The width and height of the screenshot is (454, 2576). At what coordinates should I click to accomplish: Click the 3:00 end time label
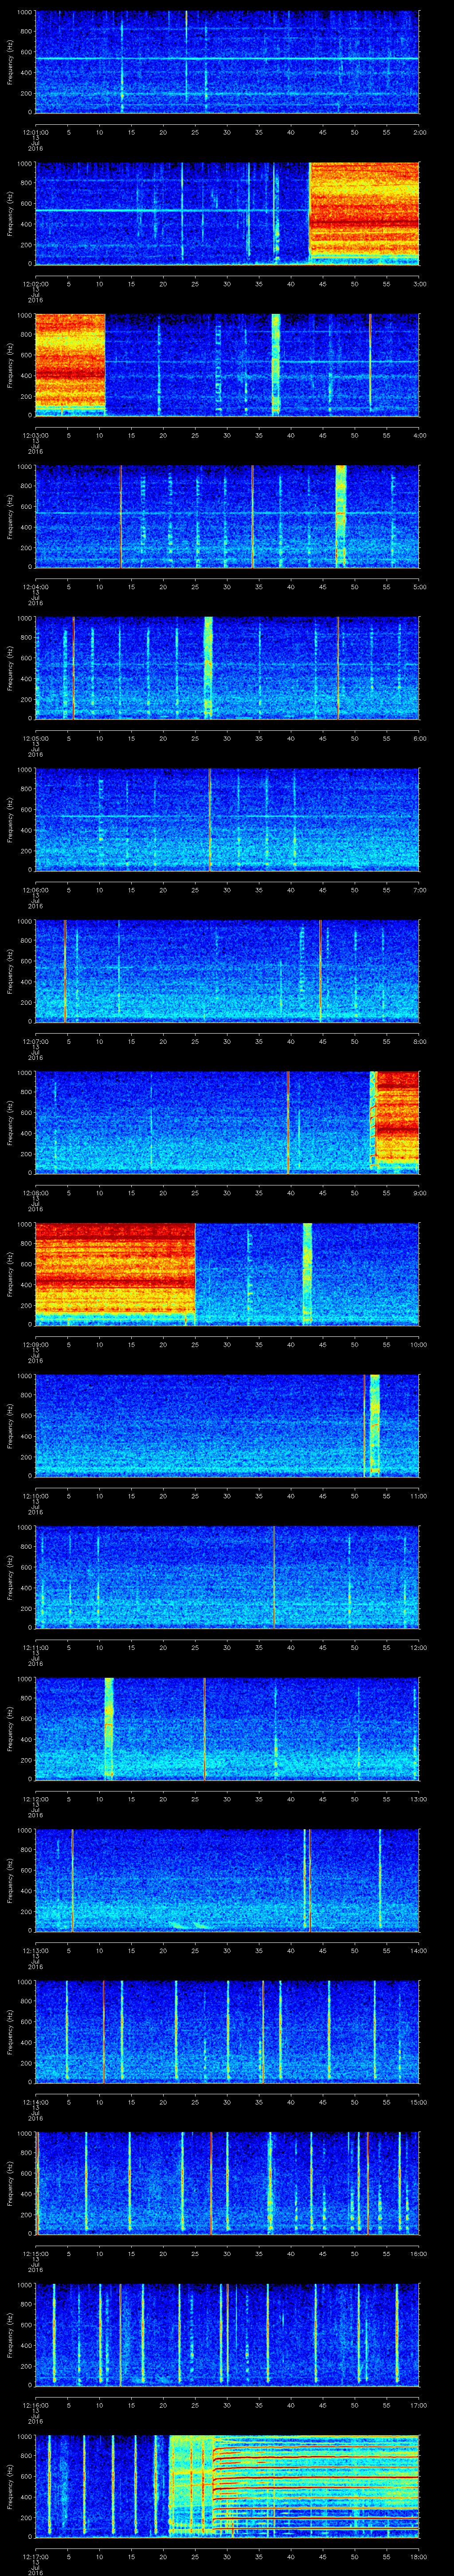point(419,284)
